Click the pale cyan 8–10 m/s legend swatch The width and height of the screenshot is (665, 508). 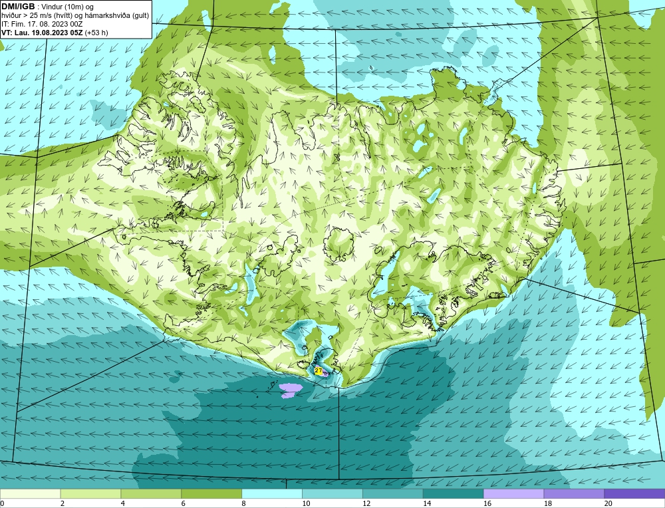272,494
